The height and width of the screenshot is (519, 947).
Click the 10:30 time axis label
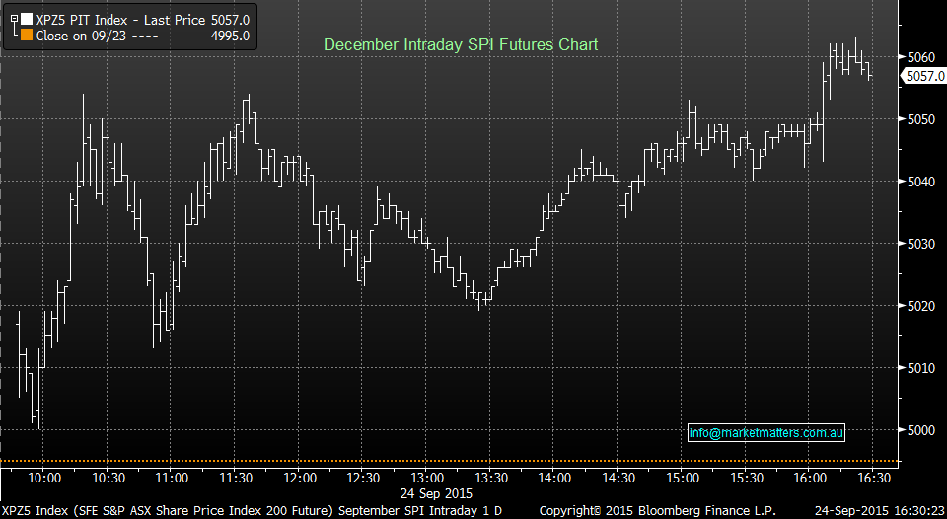pos(109,478)
